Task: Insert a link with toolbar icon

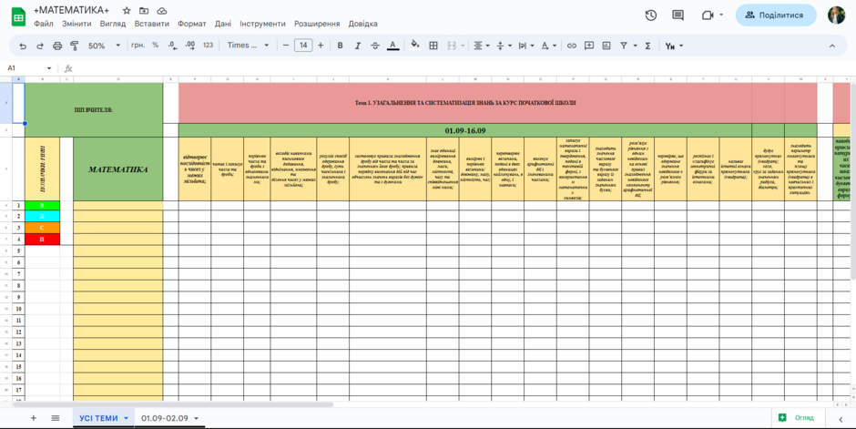Action: pyautogui.click(x=572, y=46)
